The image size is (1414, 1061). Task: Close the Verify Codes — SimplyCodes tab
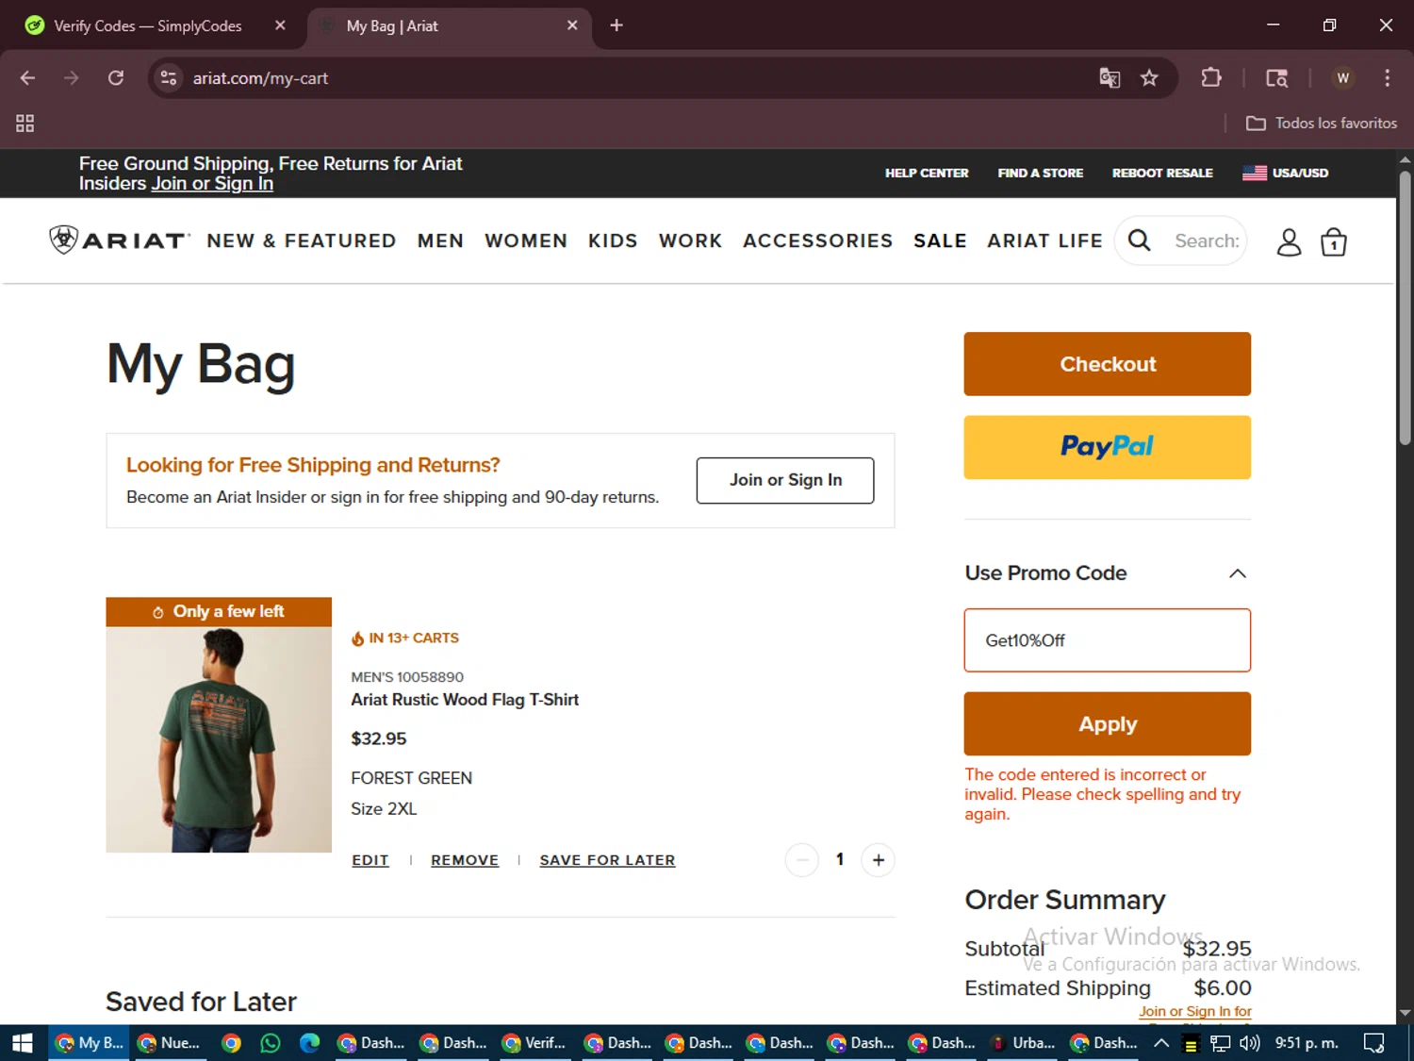coord(280,25)
